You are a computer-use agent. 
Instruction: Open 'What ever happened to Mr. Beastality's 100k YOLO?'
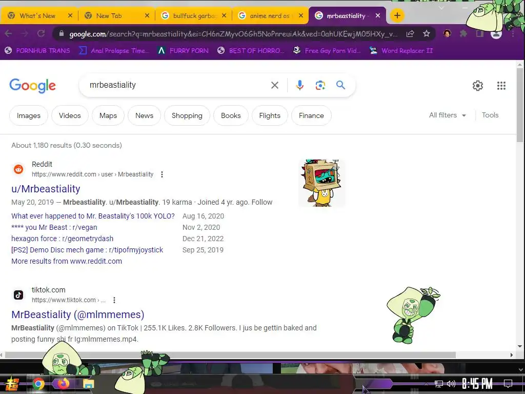[x=93, y=216]
